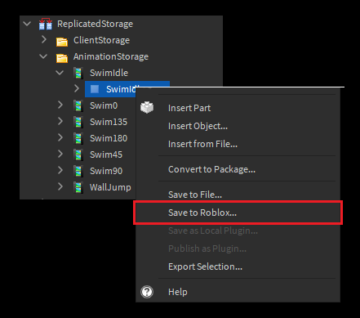Viewport: 360px width, 318px height.
Task: Click the disabled Publish as Plugin... entry
Action: pos(238,249)
